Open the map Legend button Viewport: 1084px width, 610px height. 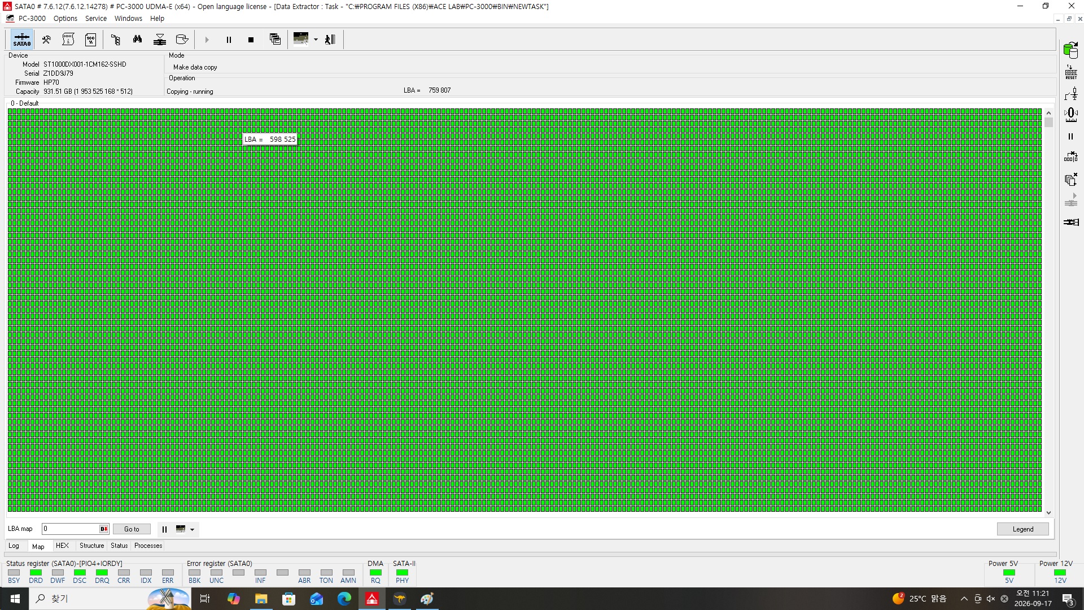pyautogui.click(x=1022, y=529)
